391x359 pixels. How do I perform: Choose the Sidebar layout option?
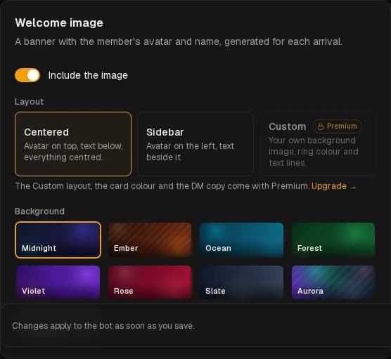[x=195, y=144]
